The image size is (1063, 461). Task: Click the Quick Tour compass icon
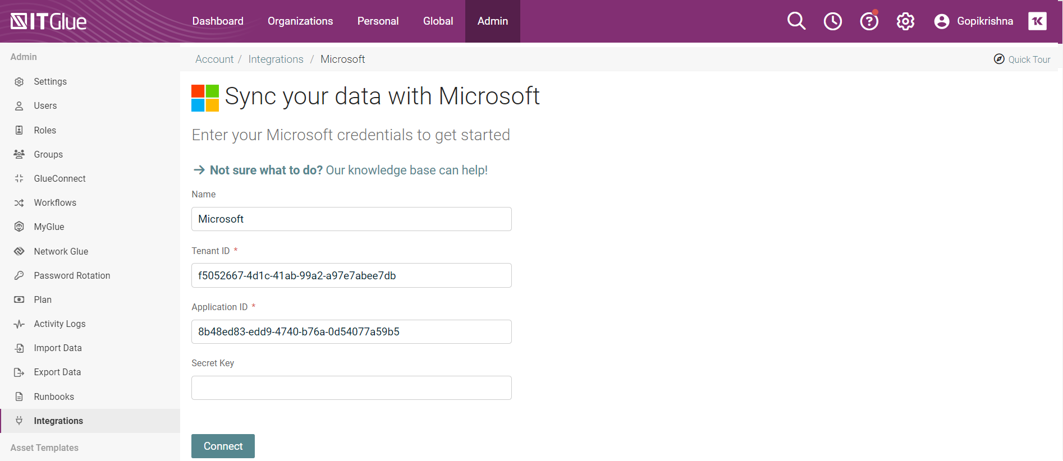pos(999,59)
